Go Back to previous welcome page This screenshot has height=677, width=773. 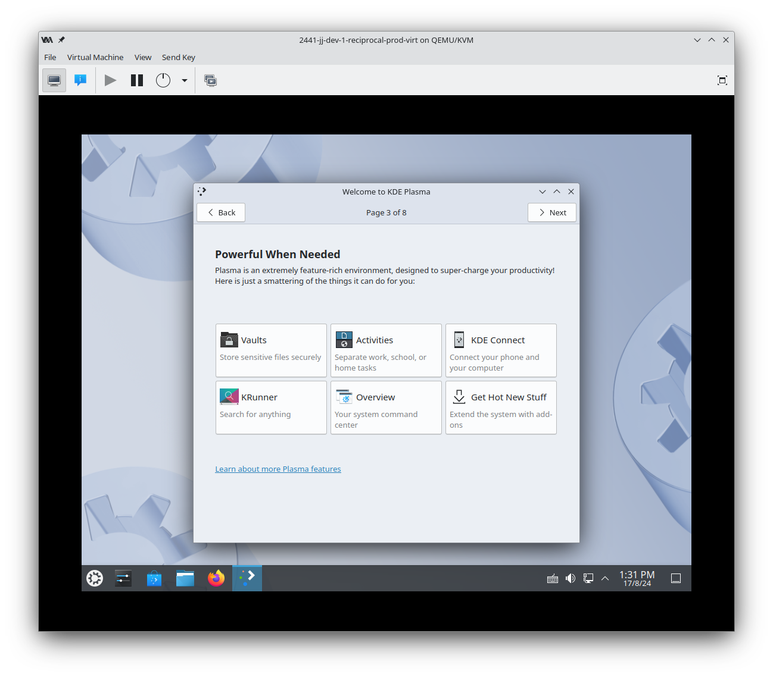[x=221, y=212]
